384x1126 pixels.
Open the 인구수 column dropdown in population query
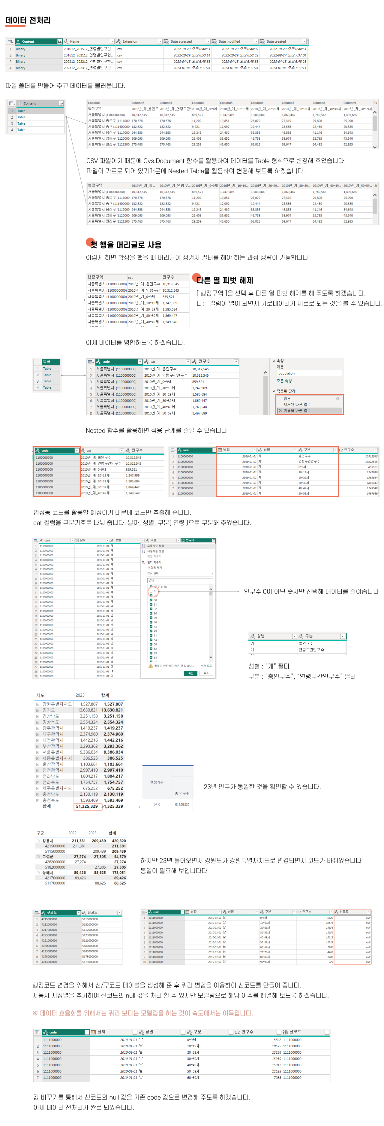tap(235, 362)
